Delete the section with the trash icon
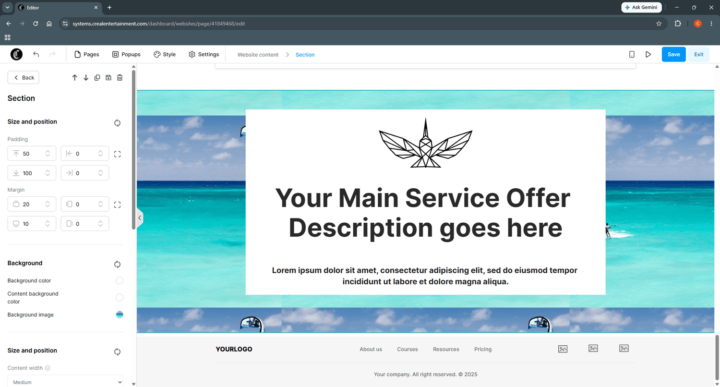This screenshot has width=720, height=387. coord(120,78)
